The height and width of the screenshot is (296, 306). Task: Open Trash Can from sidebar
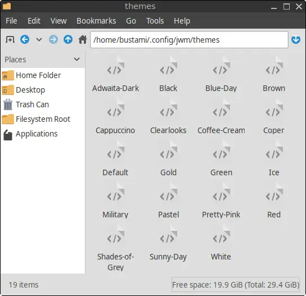click(43, 104)
